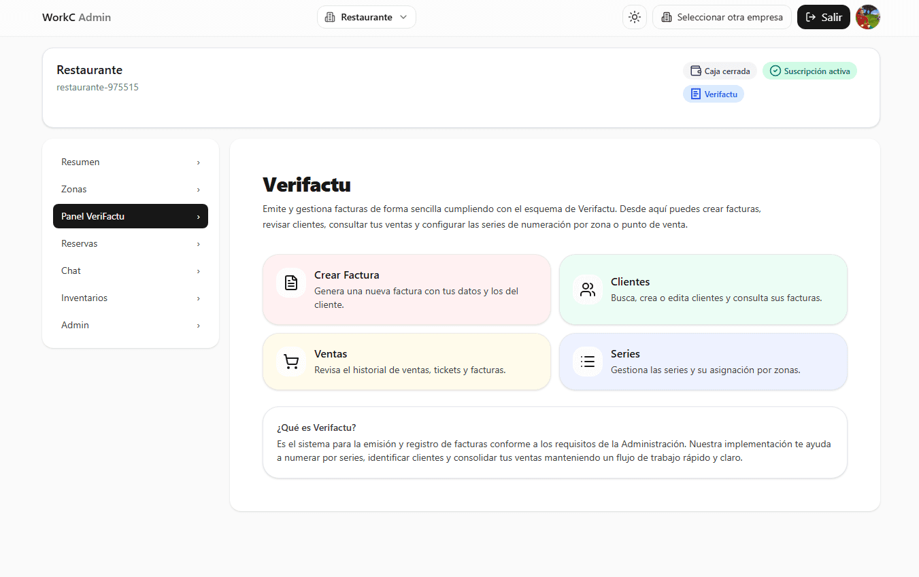Click the building icon beside Seleccionar otra empresa
919x577 pixels.
coord(667,18)
